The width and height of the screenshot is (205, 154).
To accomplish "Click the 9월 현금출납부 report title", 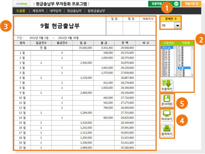I will pyautogui.click(x=60, y=26).
